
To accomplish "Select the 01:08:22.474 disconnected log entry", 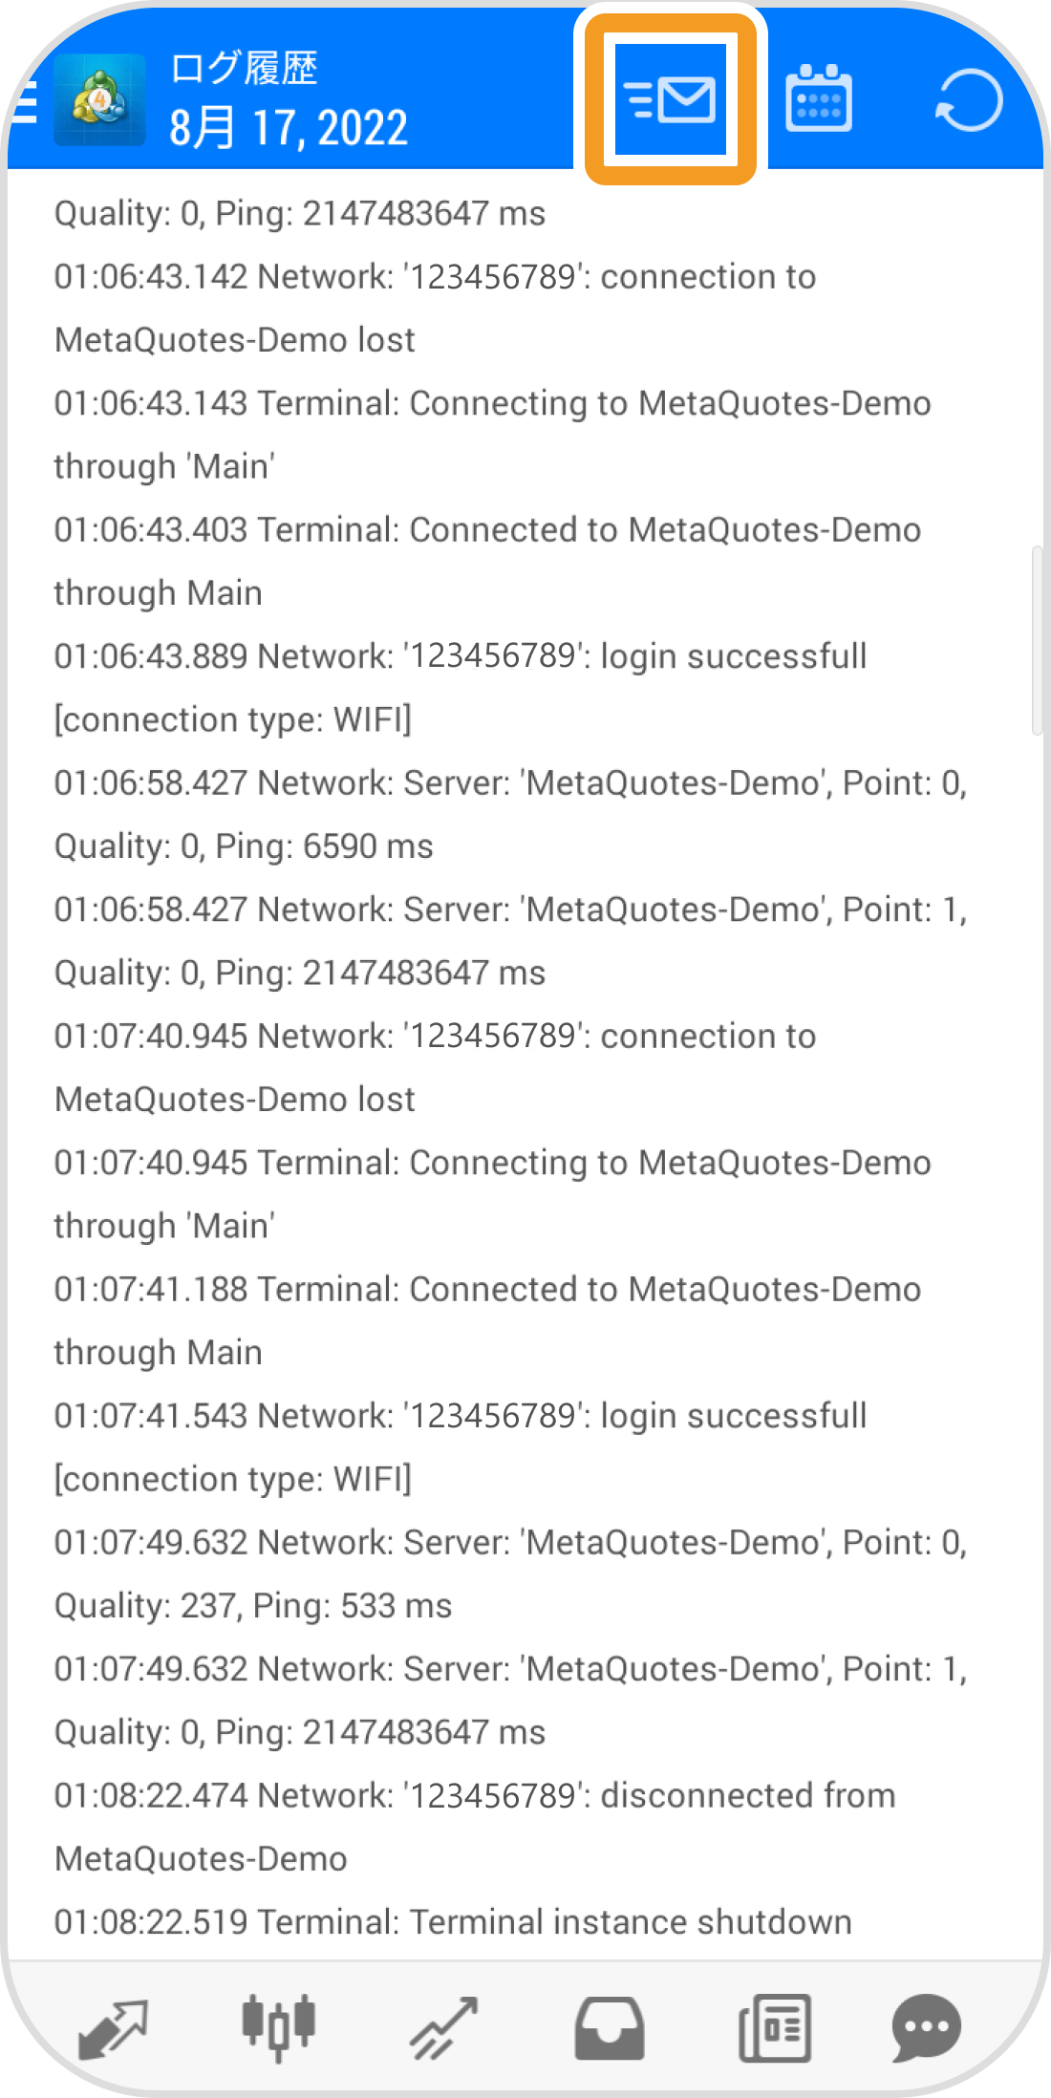I will point(475,1827).
